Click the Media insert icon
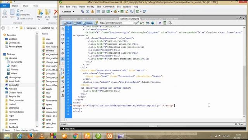The width and height of the screenshot is (248, 140). pos(115,11)
